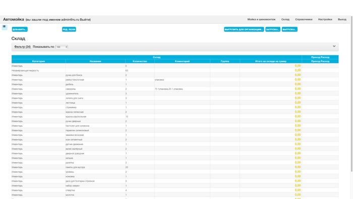This screenshot has height=199, width=353.
Task: Click the Ред. поля button
Action: point(69,29)
